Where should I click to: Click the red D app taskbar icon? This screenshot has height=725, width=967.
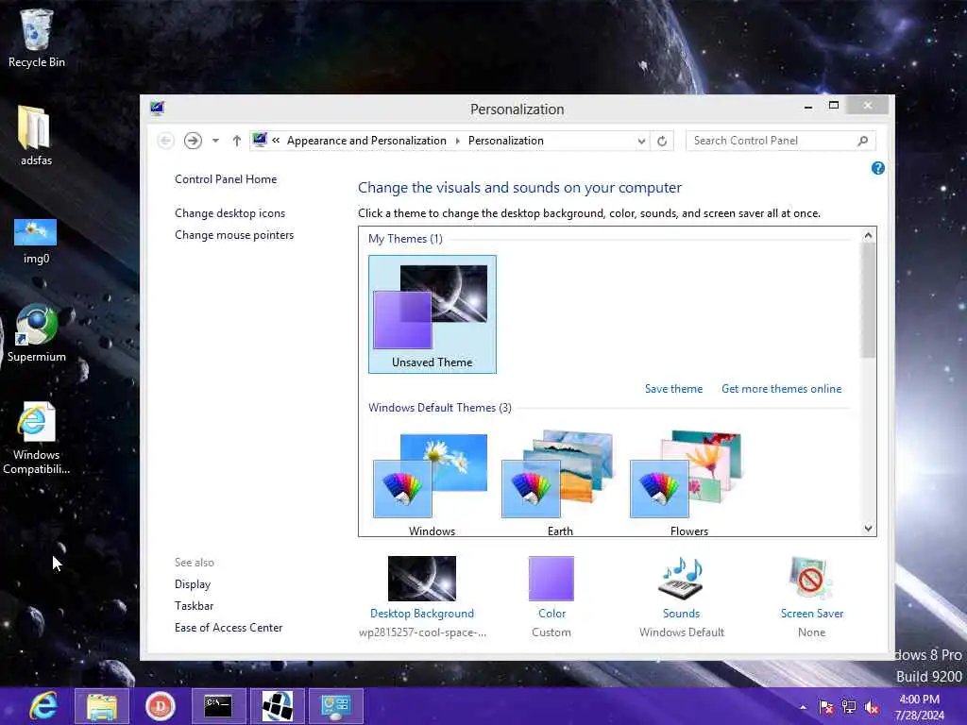coord(161,706)
